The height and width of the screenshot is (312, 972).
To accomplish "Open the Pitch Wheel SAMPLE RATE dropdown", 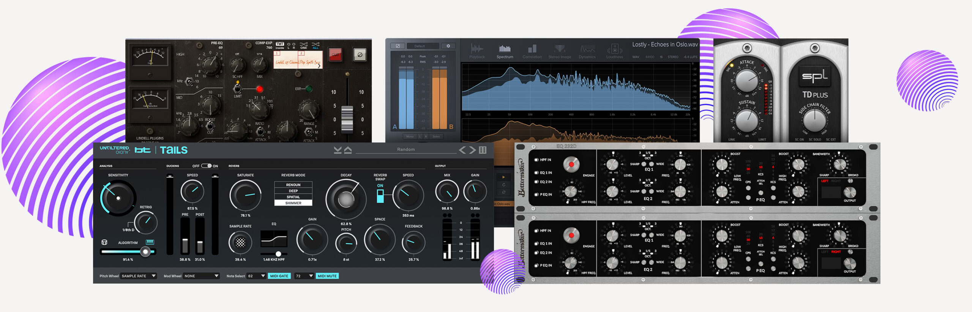I will click(139, 276).
